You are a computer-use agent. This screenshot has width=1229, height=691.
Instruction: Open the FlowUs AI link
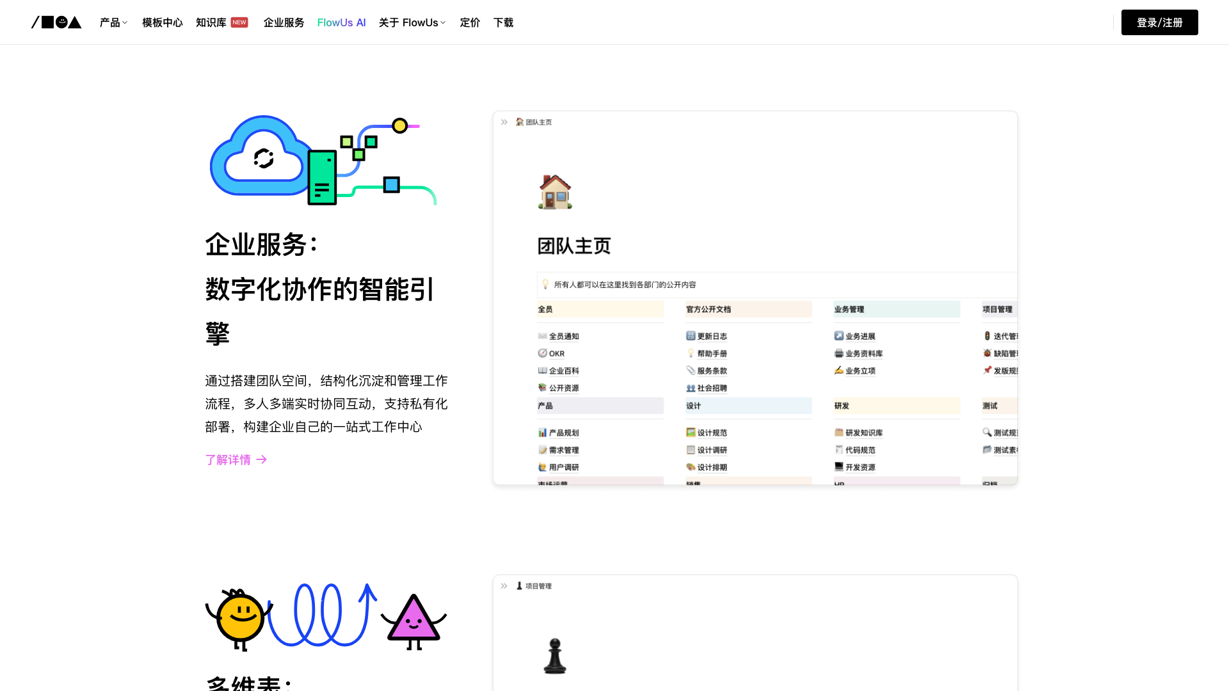click(341, 22)
